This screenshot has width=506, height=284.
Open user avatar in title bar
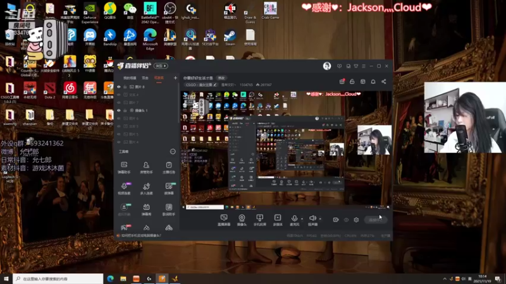[x=327, y=66]
